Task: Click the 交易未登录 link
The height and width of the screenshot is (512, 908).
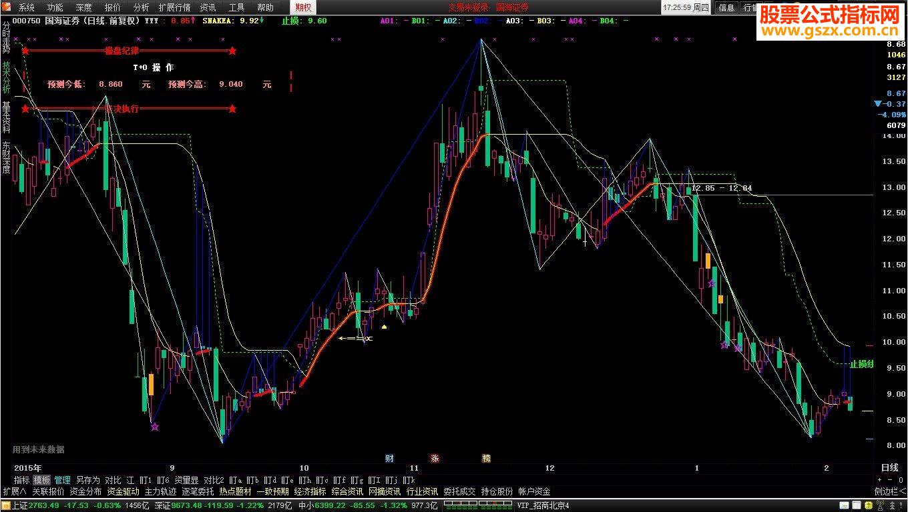Action: pyautogui.click(x=468, y=7)
